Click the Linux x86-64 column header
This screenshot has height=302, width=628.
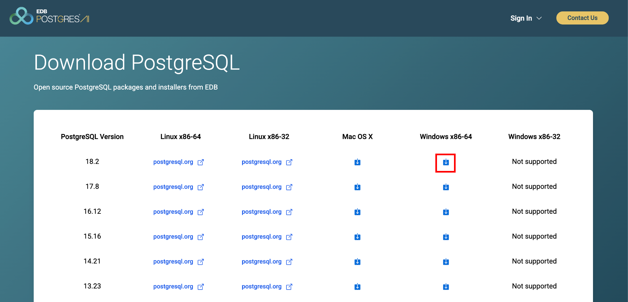181,137
